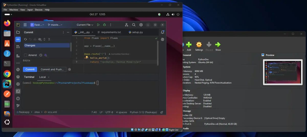307x137 pixels.
Task: Open the Project tool window folder icon
Action: point(18,32)
